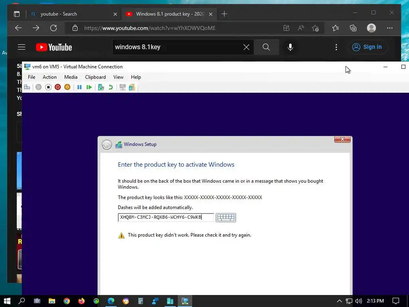Screen dimensions: 409x307
Task: Click the YouTube Sign in button
Action: pyautogui.click(x=367, y=47)
